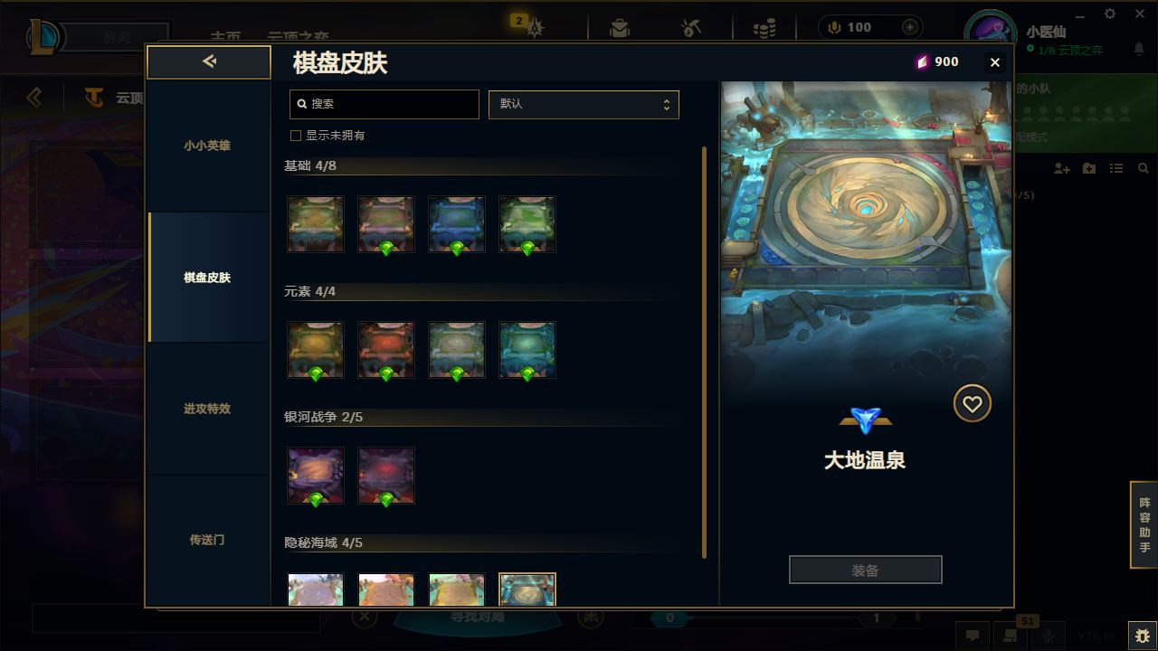Switch to the 进攻特效 tab
The height and width of the screenshot is (651, 1158).
coord(207,409)
